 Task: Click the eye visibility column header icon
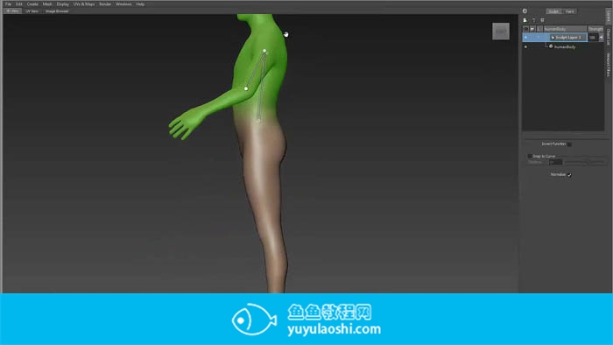click(x=525, y=29)
